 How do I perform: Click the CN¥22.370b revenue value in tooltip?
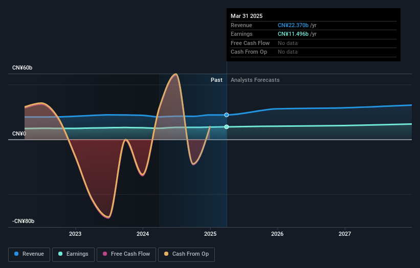(293, 25)
